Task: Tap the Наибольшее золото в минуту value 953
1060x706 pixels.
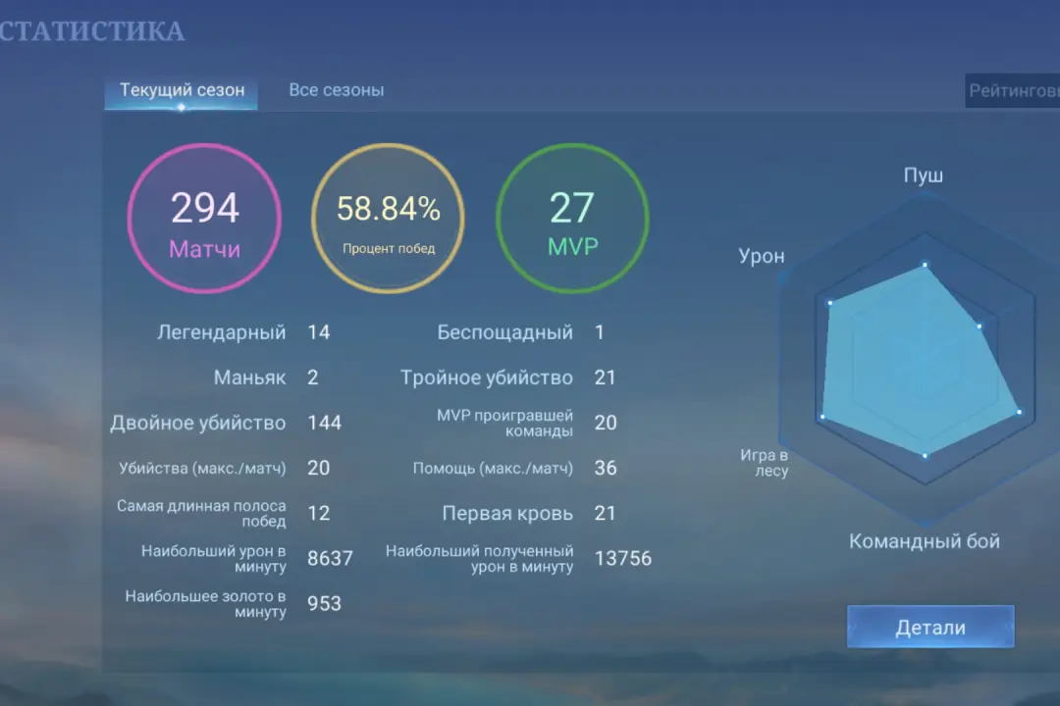Action: pyautogui.click(x=325, y=603)
